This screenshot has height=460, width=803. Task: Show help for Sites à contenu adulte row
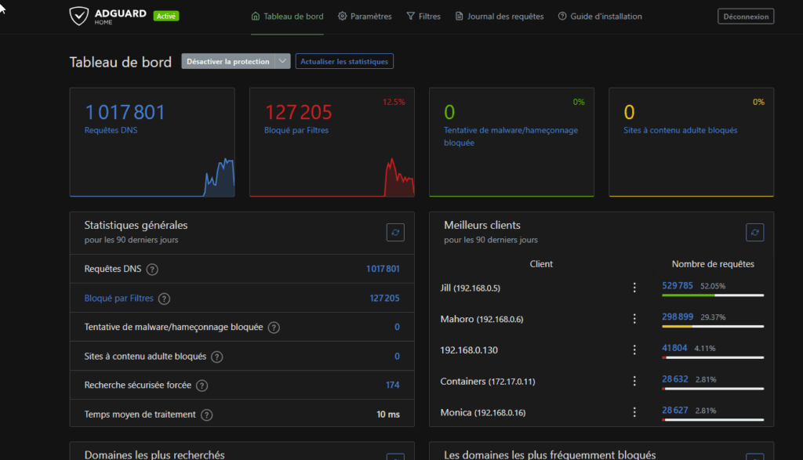coord(217,357)
